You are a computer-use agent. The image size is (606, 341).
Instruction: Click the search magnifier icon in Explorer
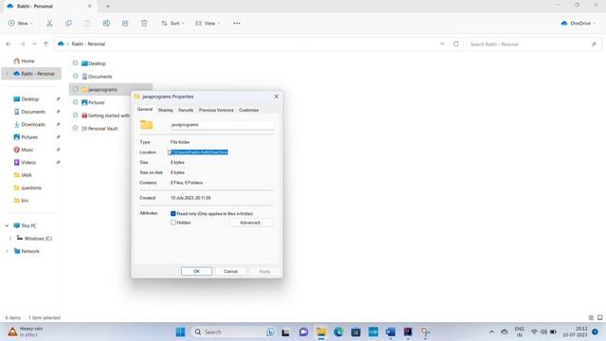(594, 45)
